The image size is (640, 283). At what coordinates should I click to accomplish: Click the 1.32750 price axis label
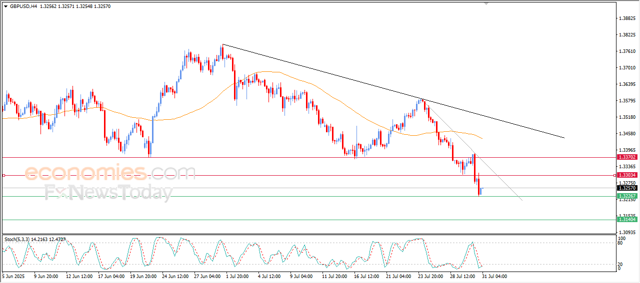coord(627,183)
